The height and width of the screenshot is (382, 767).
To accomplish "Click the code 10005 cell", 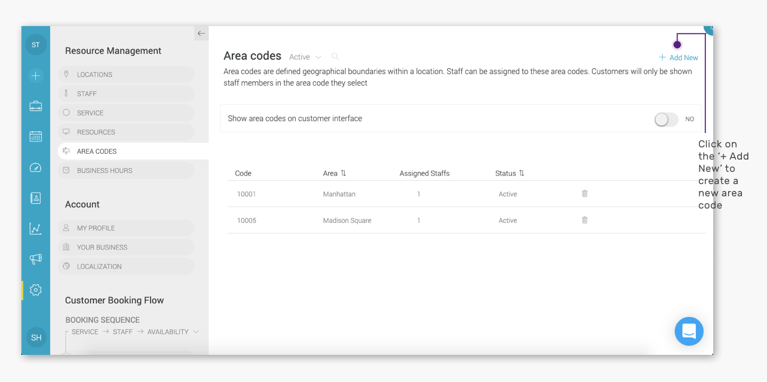I will (x=247, y=220).
